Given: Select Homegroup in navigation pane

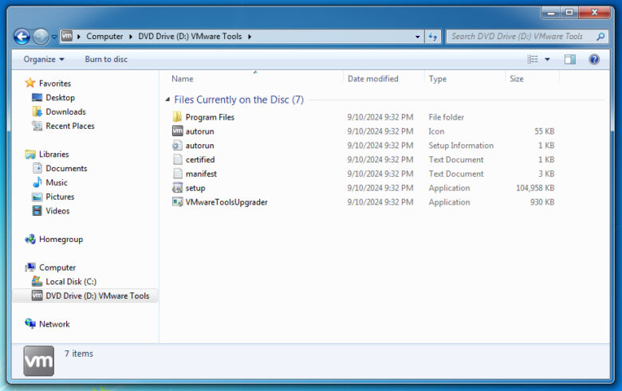Looking at the screenshot, I should (x=61, y=239).
